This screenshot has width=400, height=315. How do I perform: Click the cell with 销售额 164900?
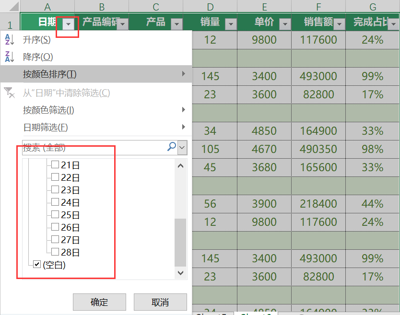318,131
